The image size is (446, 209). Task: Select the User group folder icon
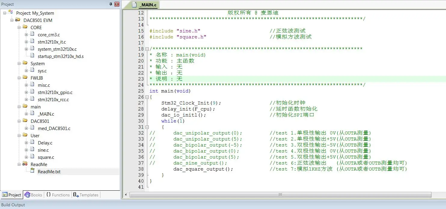click(25, 135)
